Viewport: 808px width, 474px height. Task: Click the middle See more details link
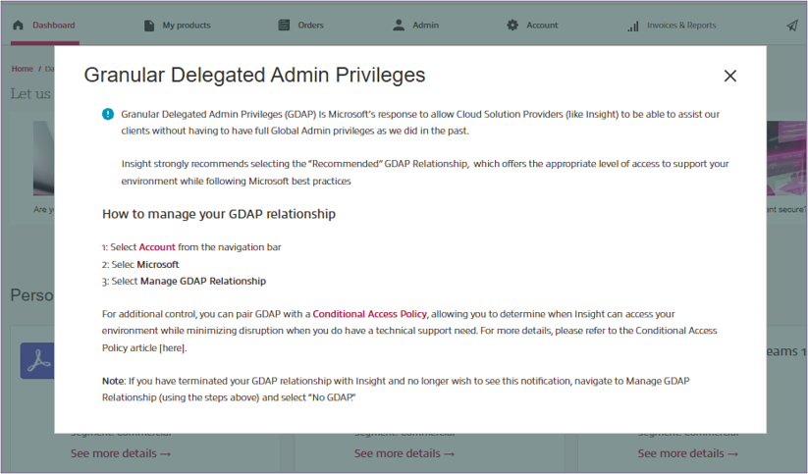[x=404, y=454]
